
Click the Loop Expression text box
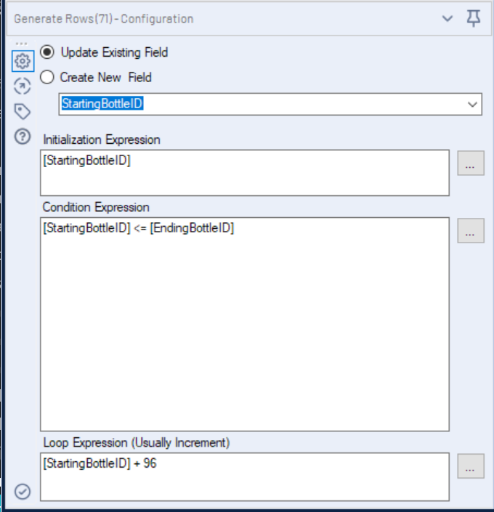point(245,476)
